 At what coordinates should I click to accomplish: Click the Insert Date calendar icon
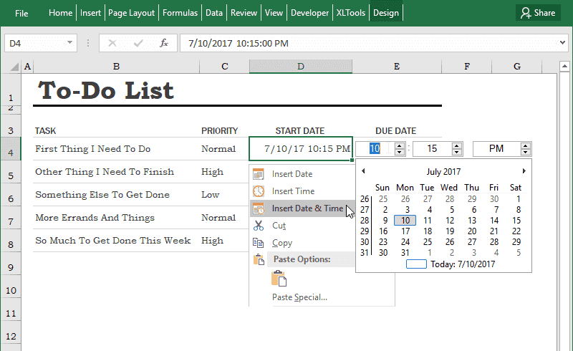point(259,174)
